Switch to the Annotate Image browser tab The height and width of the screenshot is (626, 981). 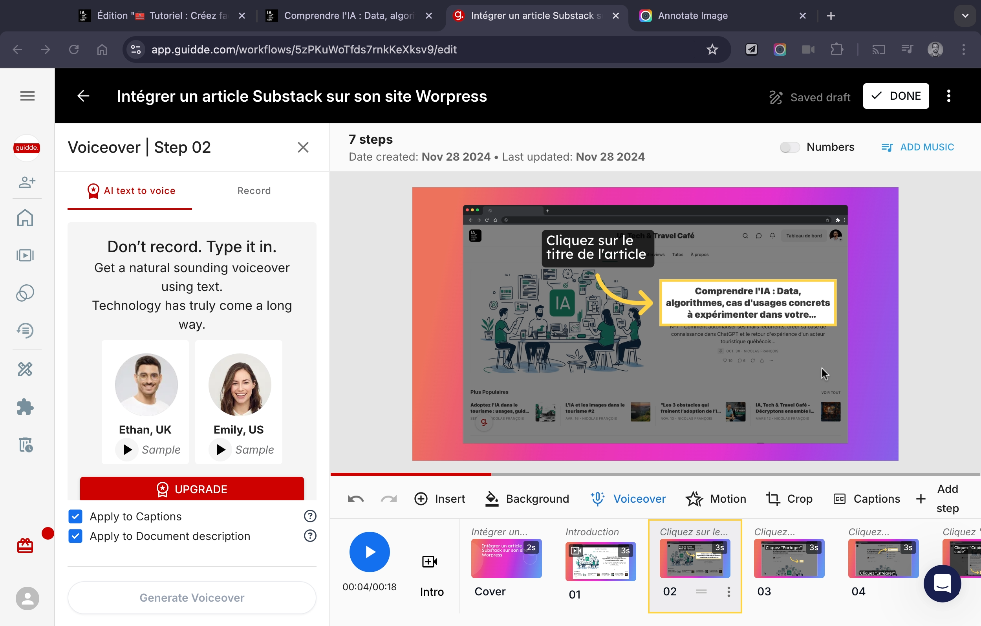click(x=693, y=15)
